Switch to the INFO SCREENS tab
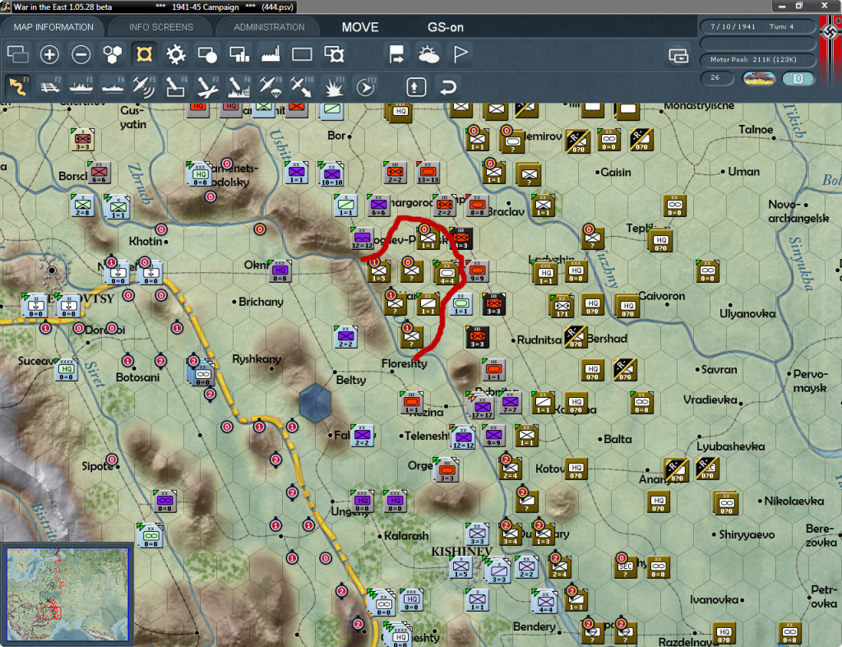The height and width of the screenshot is (647, 842). (160, 27)
